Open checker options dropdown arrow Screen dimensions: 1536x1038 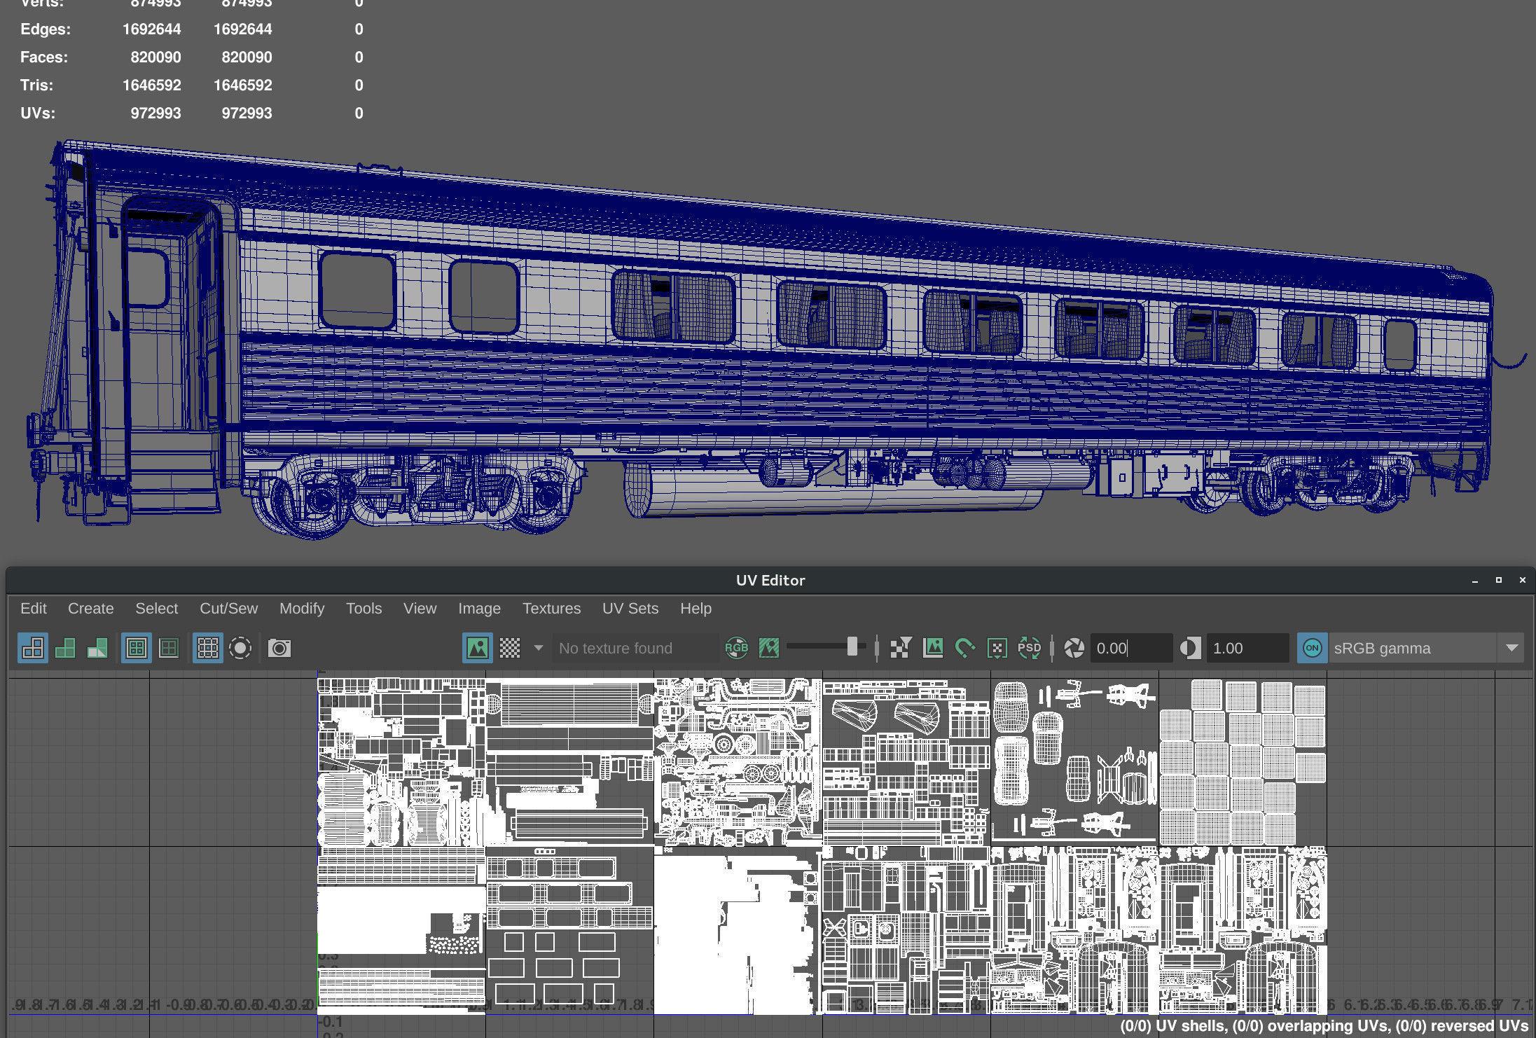(538, 648)
